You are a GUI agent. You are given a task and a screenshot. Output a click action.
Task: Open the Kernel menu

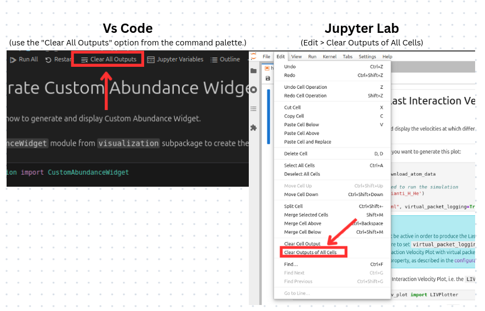[x=329, y=56]
